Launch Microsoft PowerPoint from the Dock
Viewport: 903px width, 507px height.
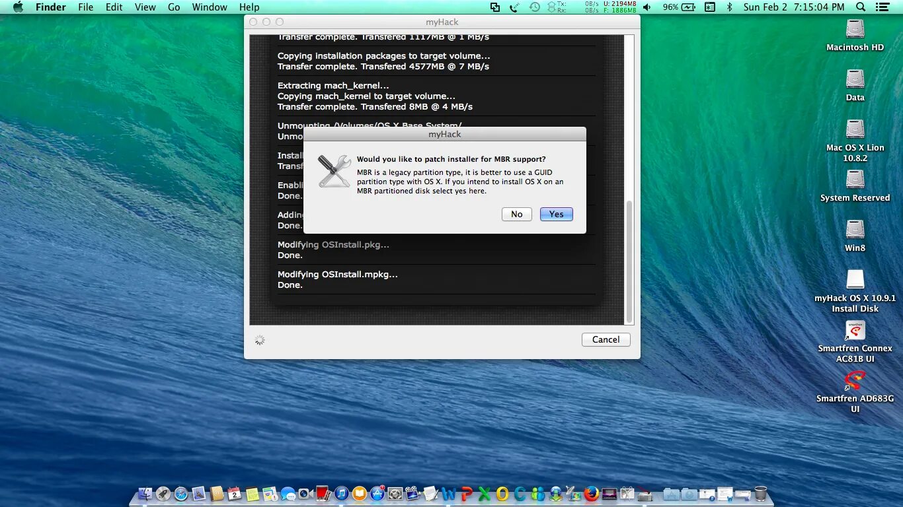466,494
